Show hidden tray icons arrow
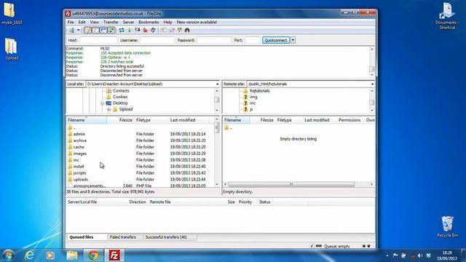The width and height of the screenshot is (466, 262). (x=387, y=255)
